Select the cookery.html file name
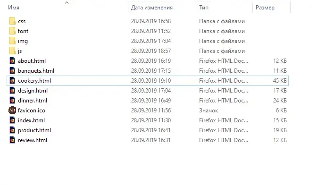The width and height of the screenshot is (326, 187). pyautogui.click(x=34, y=81)
